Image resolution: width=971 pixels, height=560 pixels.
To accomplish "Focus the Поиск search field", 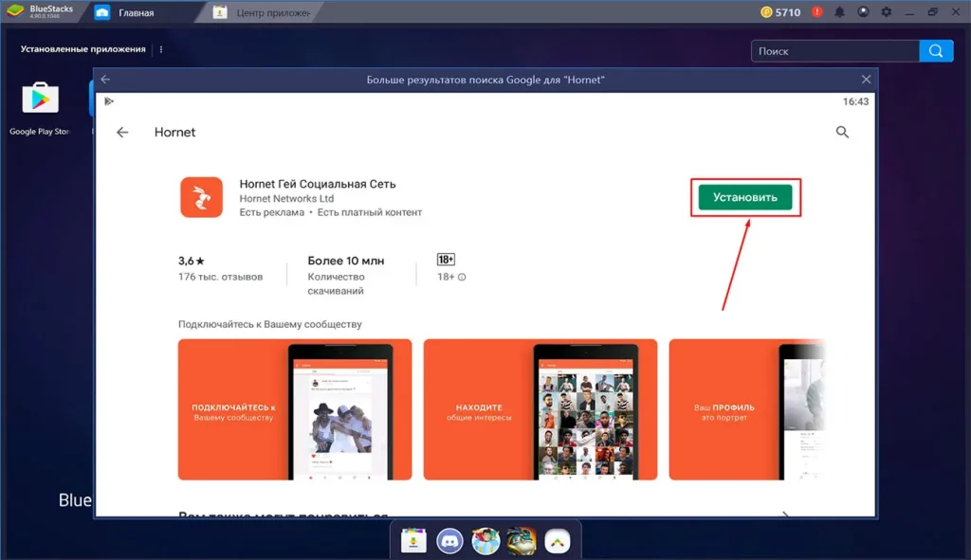I will pyautogui.click(x=834, y=51).
